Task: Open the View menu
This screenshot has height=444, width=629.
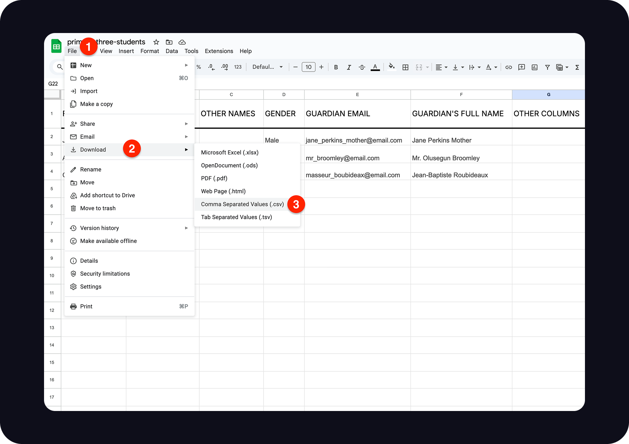Action: (106, 51)
